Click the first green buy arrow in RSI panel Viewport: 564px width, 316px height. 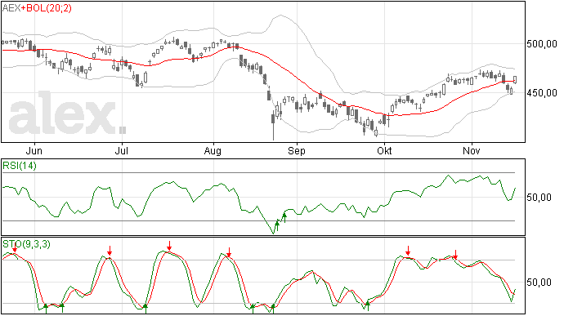click(277, 226)
